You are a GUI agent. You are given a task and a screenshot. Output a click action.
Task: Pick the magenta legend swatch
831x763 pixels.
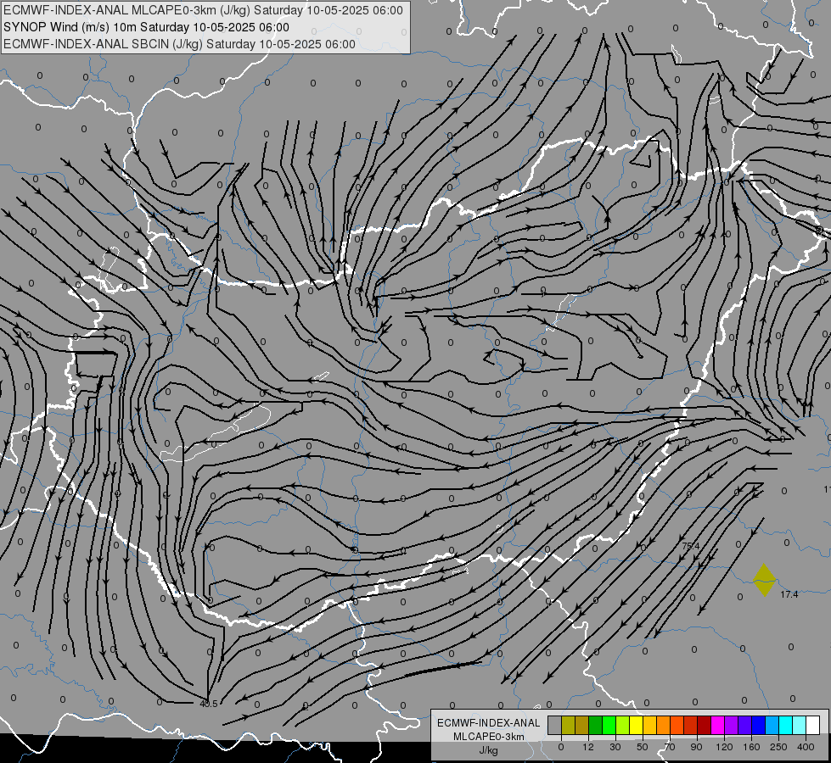click(x=718, y=725)
